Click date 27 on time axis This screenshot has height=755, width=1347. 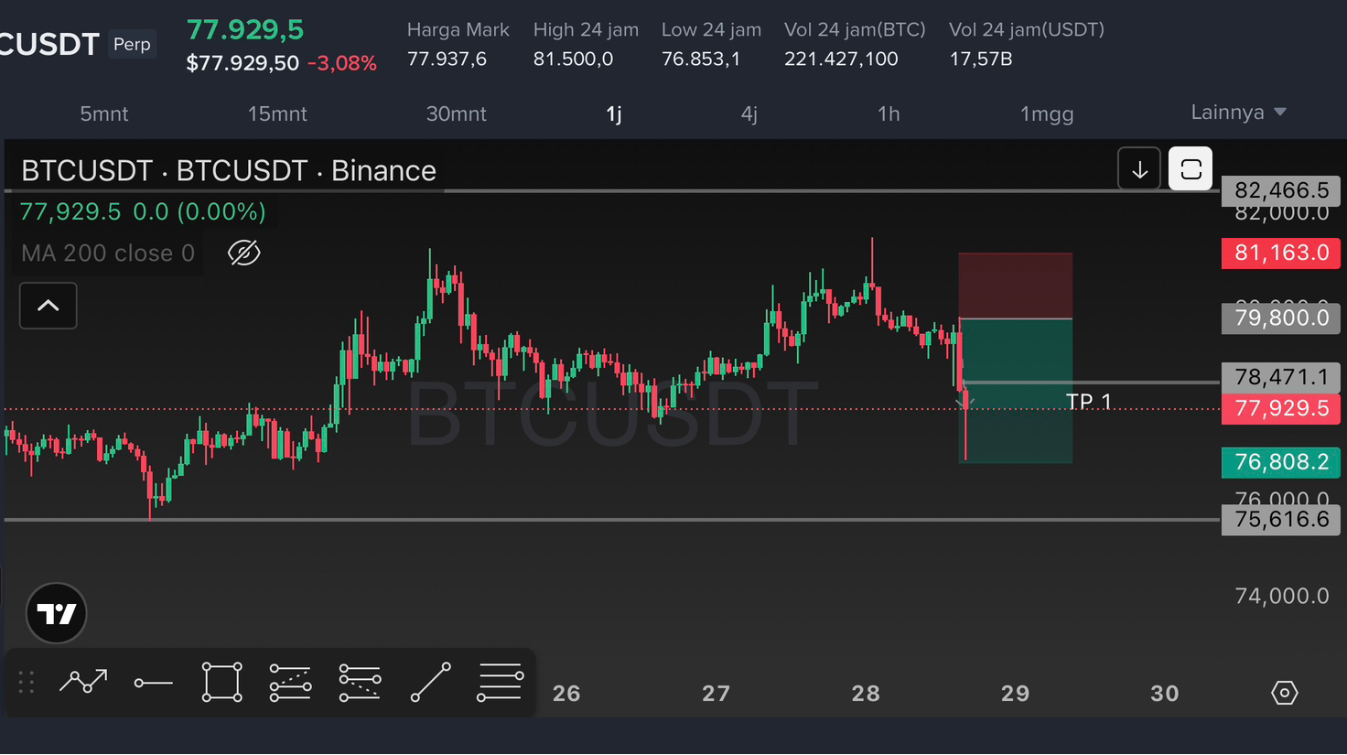pyautogui.click(x=717, y=694)
